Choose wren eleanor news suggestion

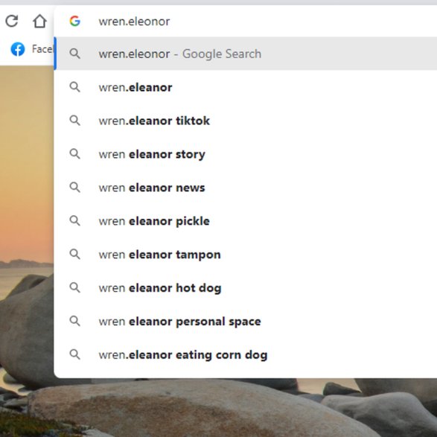click(x=246, y=188)
